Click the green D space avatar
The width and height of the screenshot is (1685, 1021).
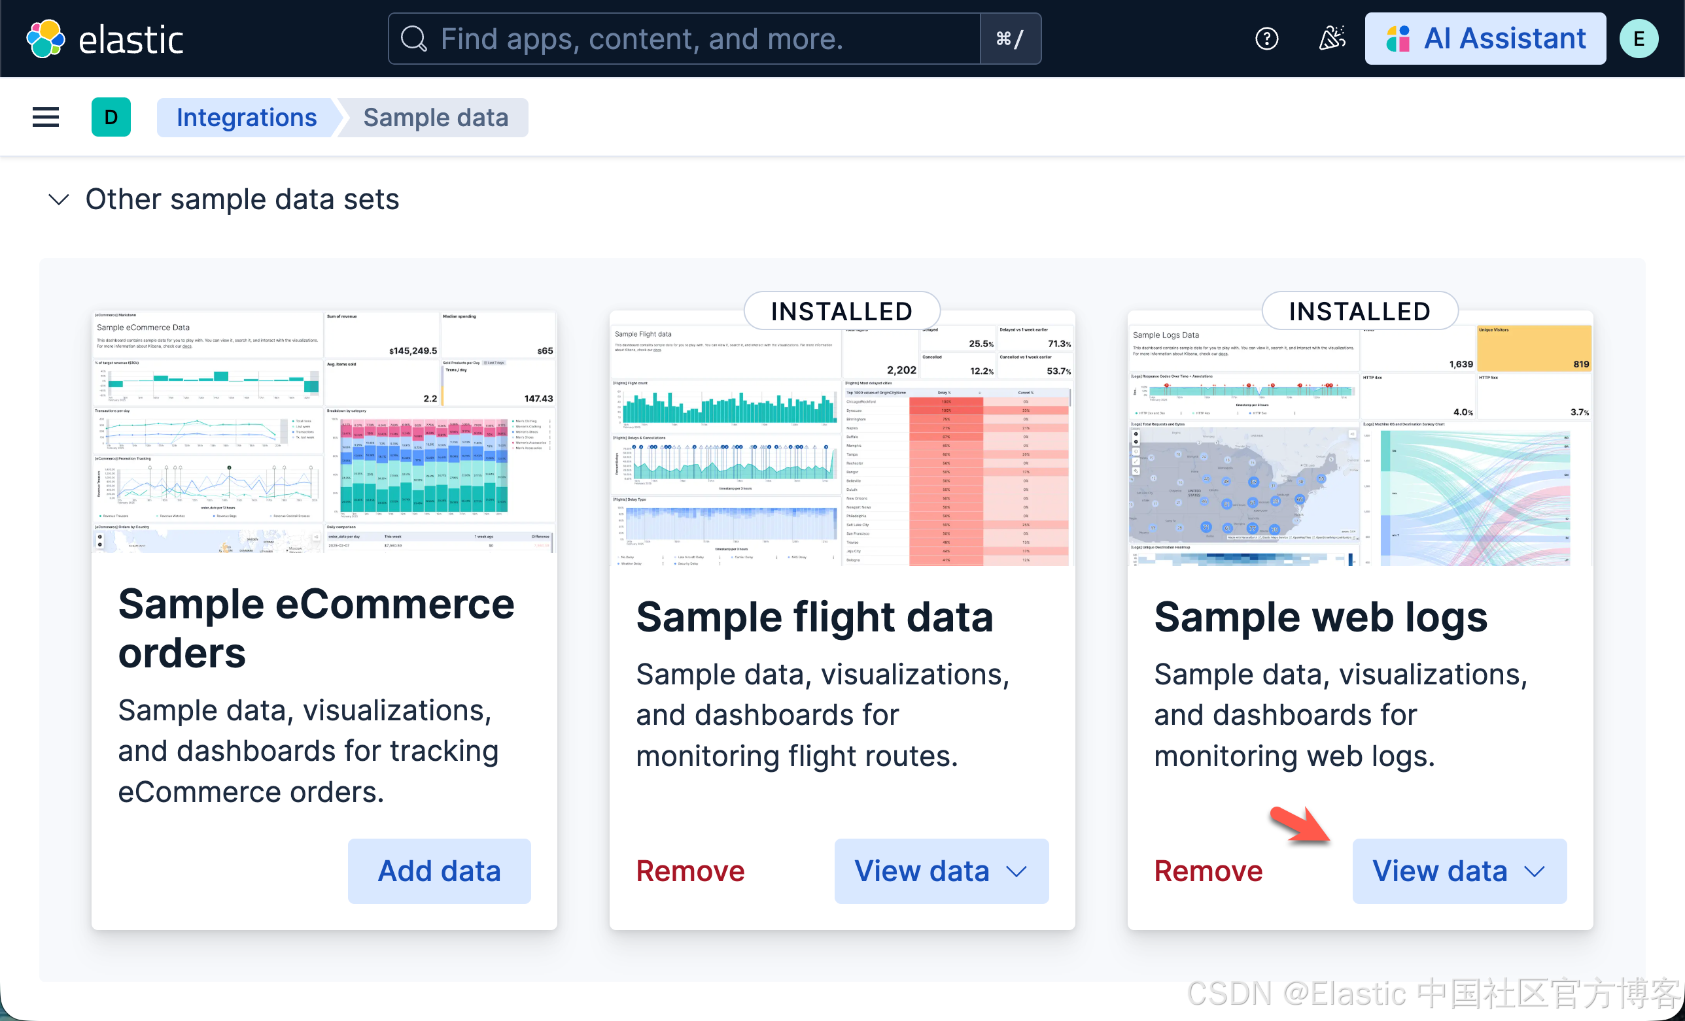click(111, 117)
